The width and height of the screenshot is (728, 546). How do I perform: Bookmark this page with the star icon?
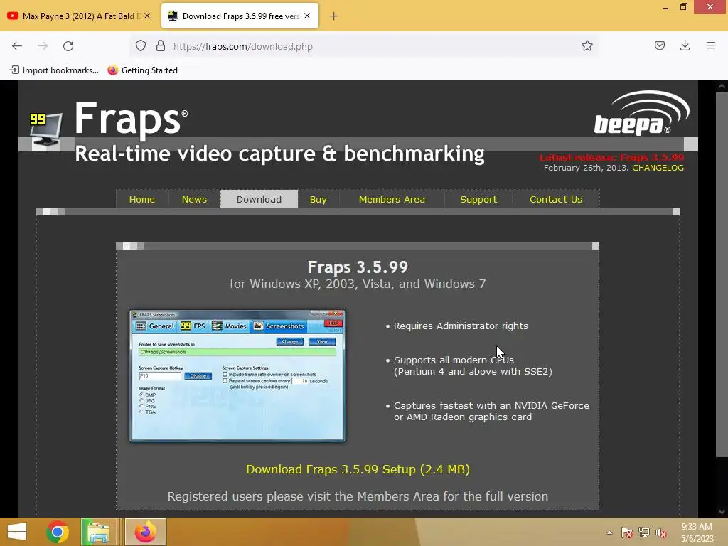pyautogui.click(x=587, y=46)
